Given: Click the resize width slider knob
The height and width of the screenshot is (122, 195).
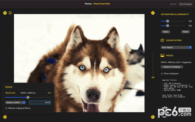Looking at the screenshot, I should point(28,97).
